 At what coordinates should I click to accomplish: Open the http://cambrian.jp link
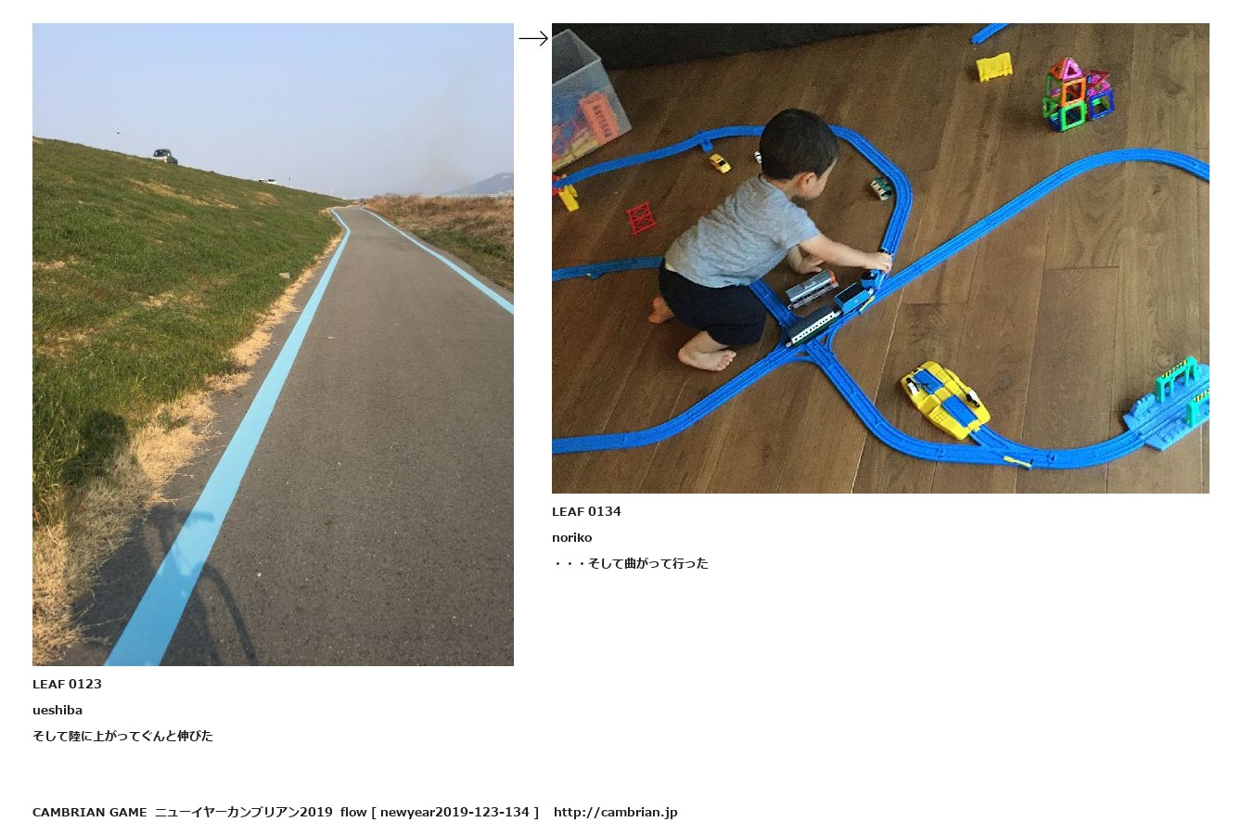[x=616, y=812]
